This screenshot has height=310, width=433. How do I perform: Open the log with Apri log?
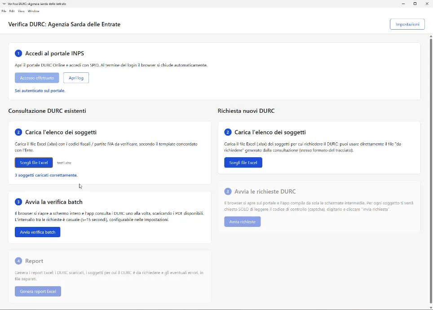tap(76, 78)
